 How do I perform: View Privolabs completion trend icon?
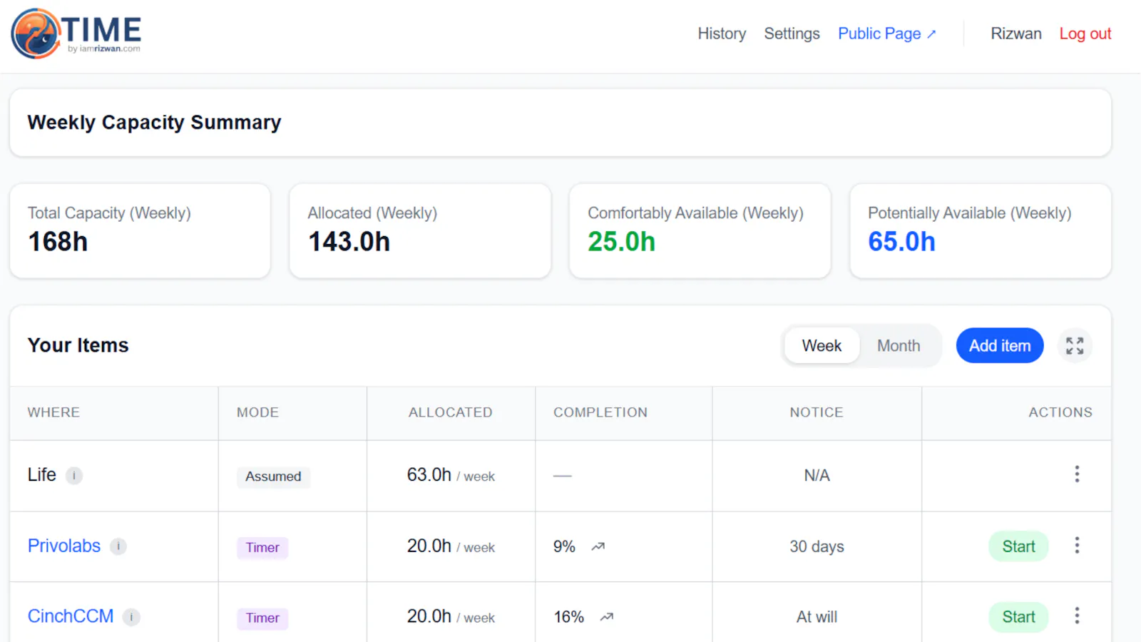[x=598, y=546]
